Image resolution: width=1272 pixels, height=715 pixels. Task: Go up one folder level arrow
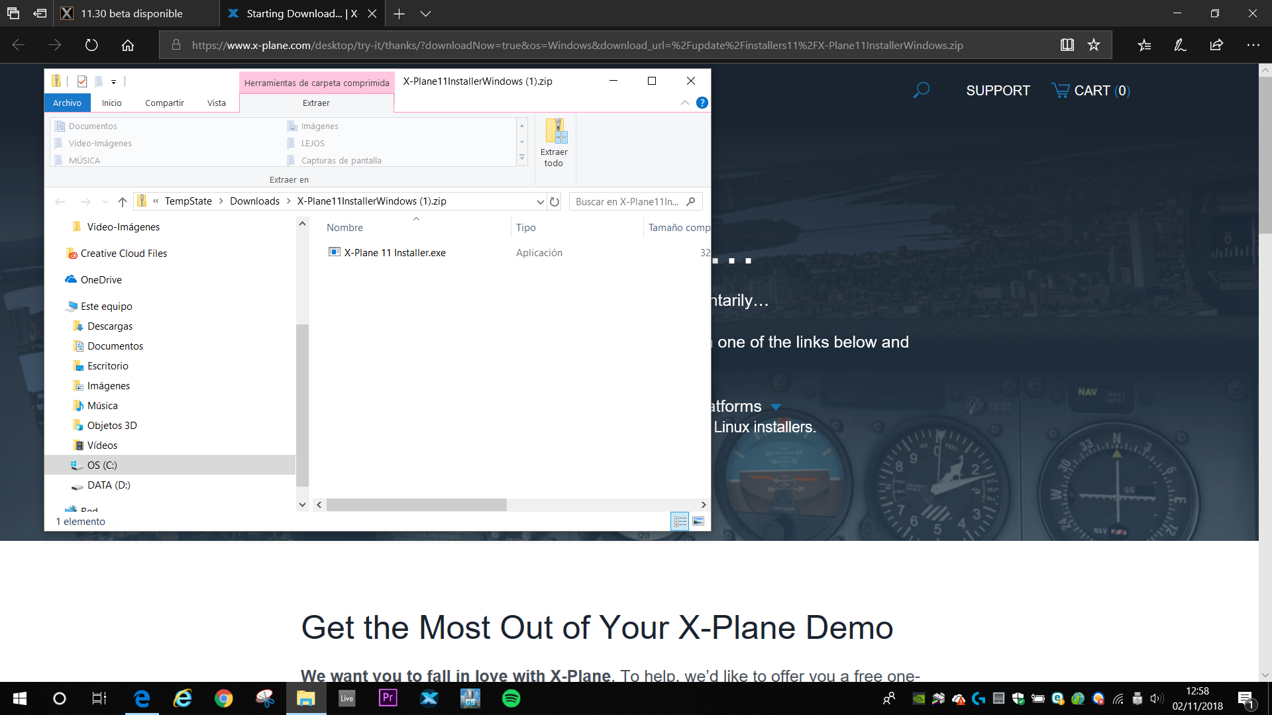[x=122, y=202]
